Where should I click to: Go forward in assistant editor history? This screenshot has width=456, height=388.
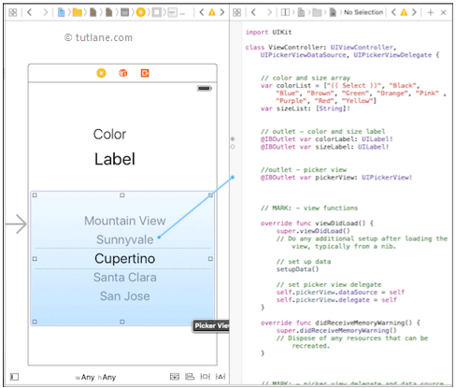(269, 12)
